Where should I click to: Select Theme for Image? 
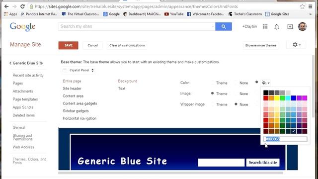pyautogui.click(x=212, y=93)
